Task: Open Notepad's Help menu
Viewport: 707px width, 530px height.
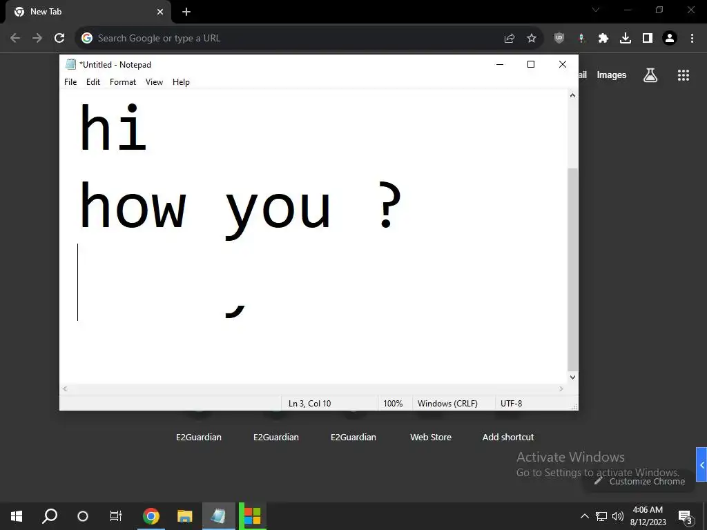Action: point(181,82)
